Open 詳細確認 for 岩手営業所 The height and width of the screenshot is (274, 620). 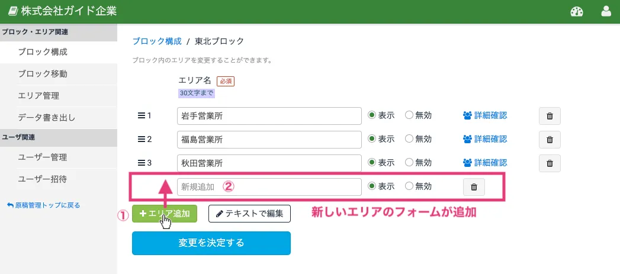(x=485, y=115)
